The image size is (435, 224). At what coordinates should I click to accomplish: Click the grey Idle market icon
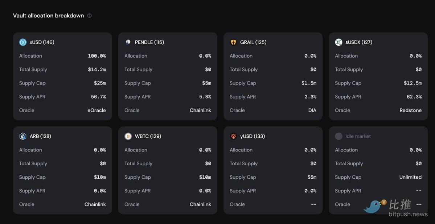pos(338,136)
